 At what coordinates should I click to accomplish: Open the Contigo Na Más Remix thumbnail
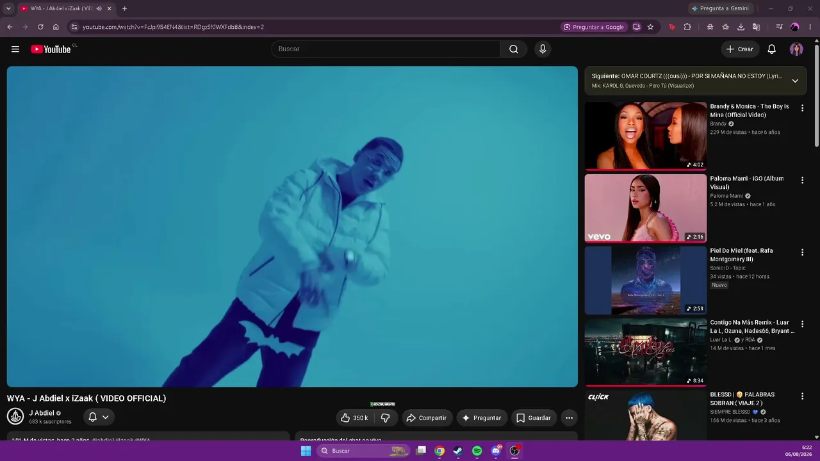tap(645, 352)
